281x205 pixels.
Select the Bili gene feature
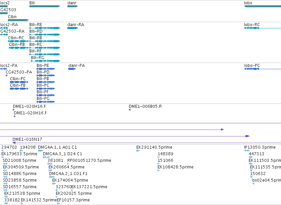(x=45, y=6)
